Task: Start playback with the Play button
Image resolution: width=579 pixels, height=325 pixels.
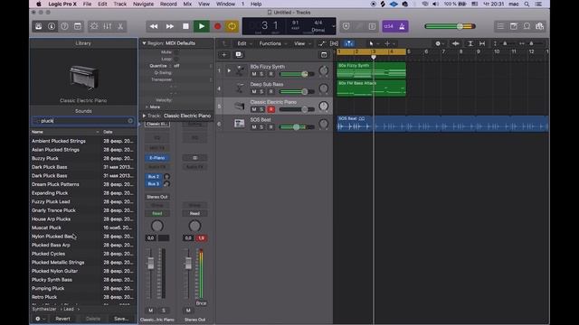Action: [x=201, y=26]
